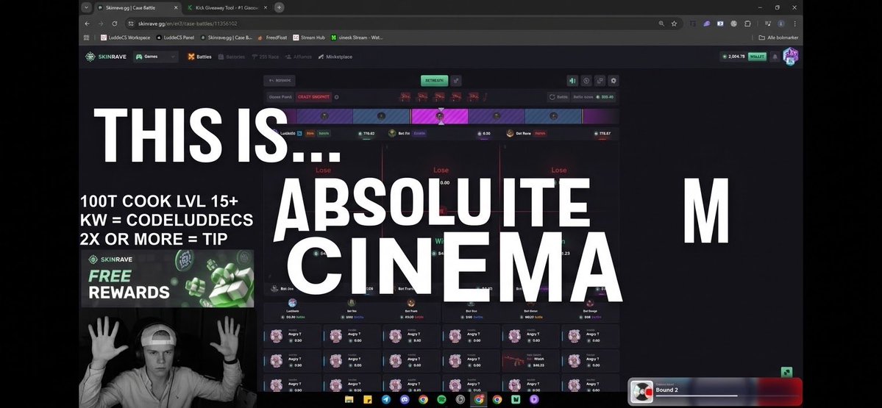Open Chrome three-dot menu

pyautogui.click(x=794, y=24)
